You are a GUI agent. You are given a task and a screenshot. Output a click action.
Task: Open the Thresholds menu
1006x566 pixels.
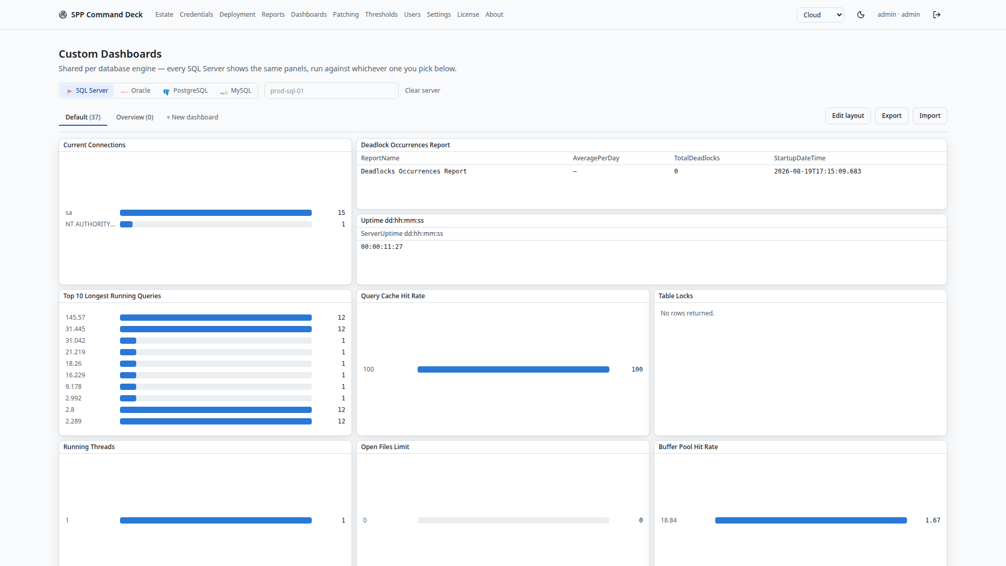(381, 15)
